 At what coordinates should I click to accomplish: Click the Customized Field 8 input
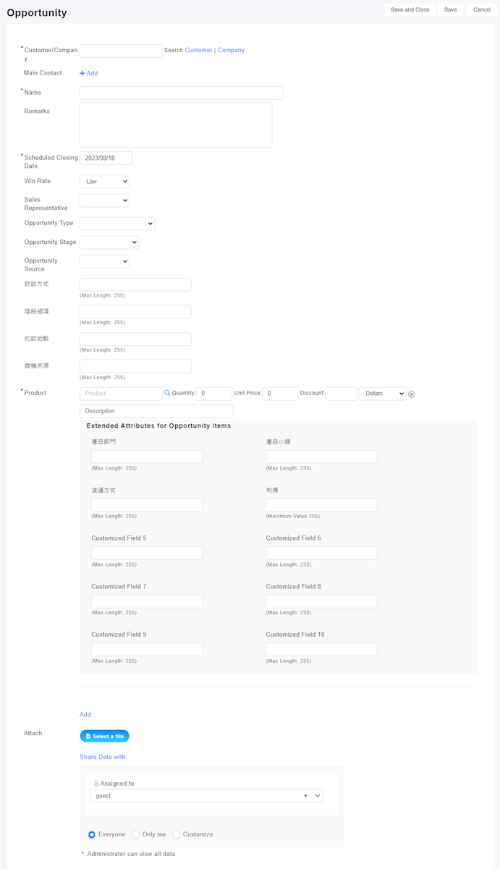[x=321, y=601]
